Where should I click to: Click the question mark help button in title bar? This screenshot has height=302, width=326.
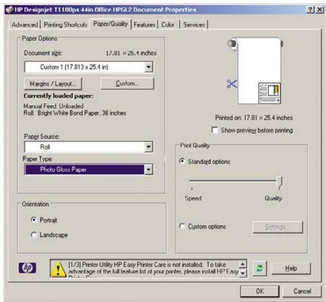click(x=310, y=9)
